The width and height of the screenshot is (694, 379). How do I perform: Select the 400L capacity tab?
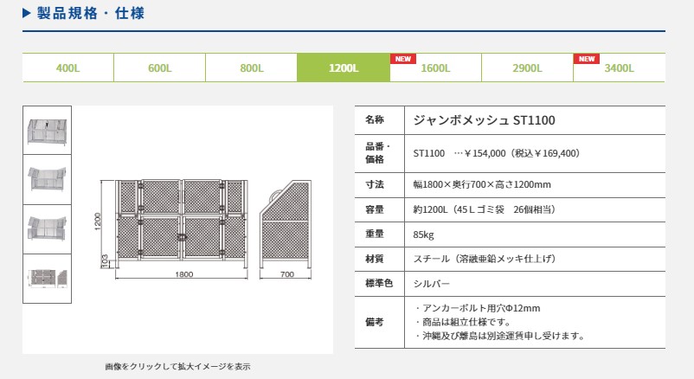68,67
